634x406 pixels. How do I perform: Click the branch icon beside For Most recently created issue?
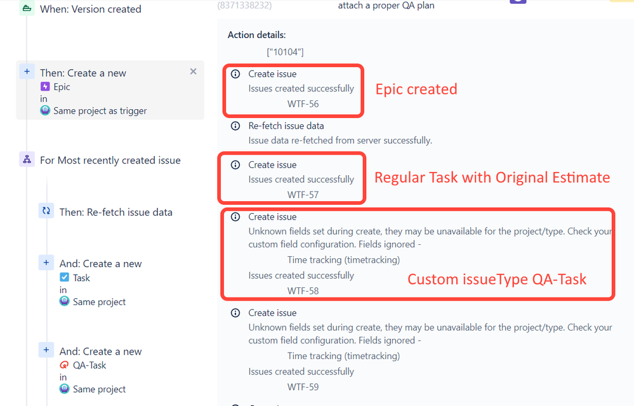(25, 159)
